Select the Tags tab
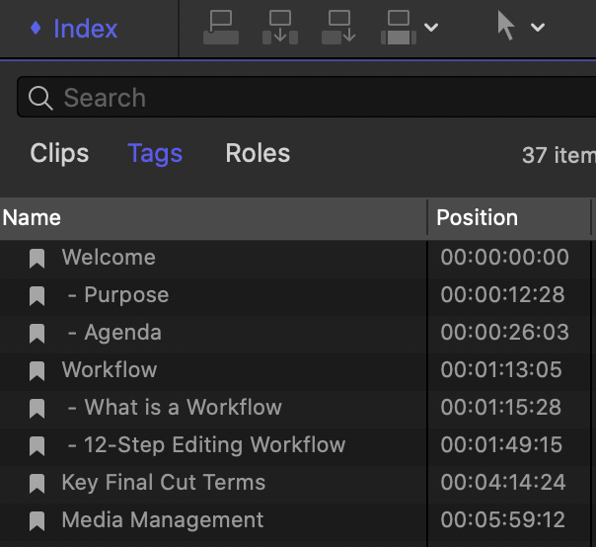This screenshot has height=547, width=596. click(155, 154)
